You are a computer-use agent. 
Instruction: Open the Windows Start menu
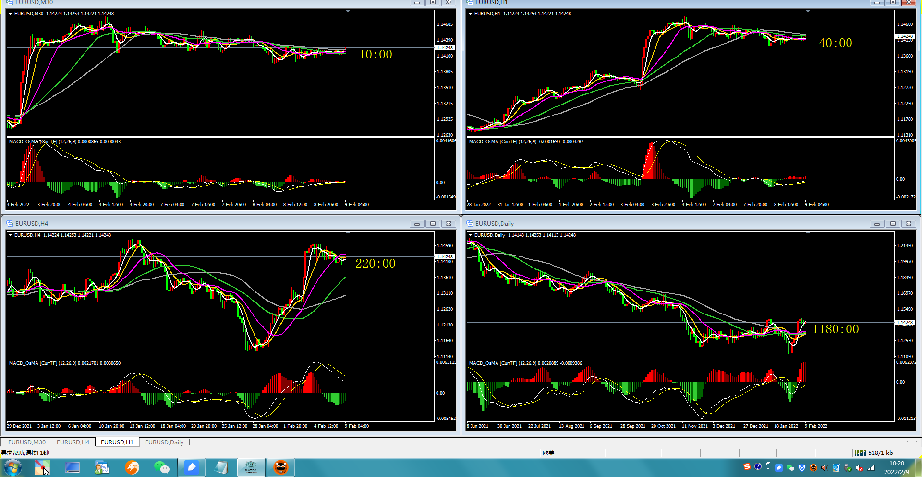pyautogui.click(x=13, y=467)
